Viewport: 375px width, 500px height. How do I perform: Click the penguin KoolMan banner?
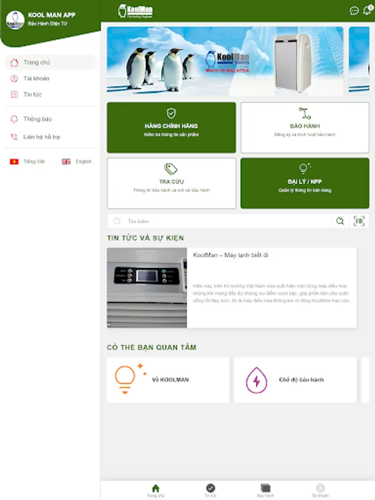click(x=225, y=61)
